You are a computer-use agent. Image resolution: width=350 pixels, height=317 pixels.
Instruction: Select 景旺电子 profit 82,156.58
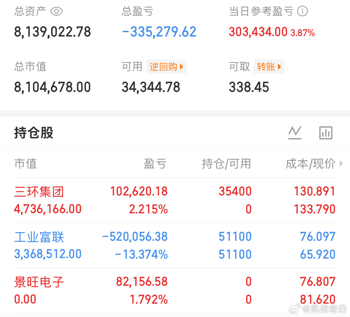coord(142,281)
